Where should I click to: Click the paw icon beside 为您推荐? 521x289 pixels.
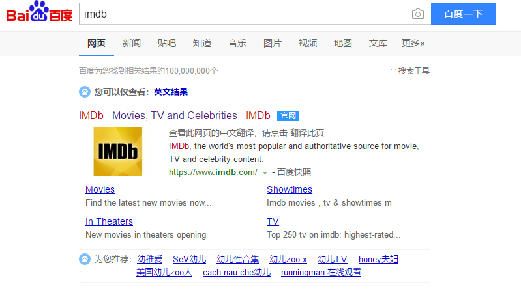(85, 259)
